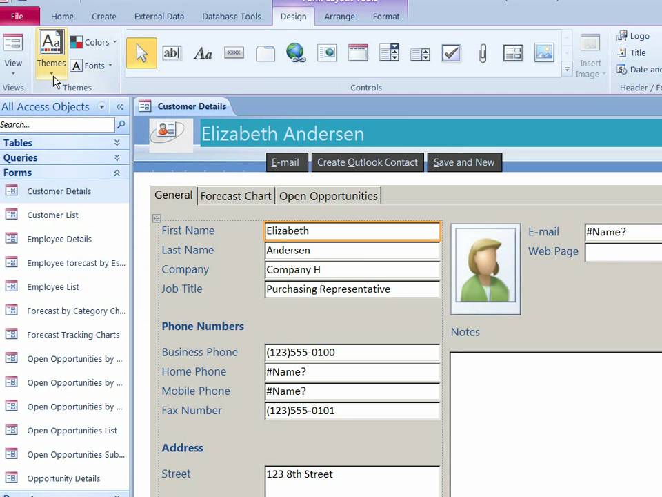Viewport: 662px width, 497px height.
Task: Select the General form tab
Action: tap(173, 195)
